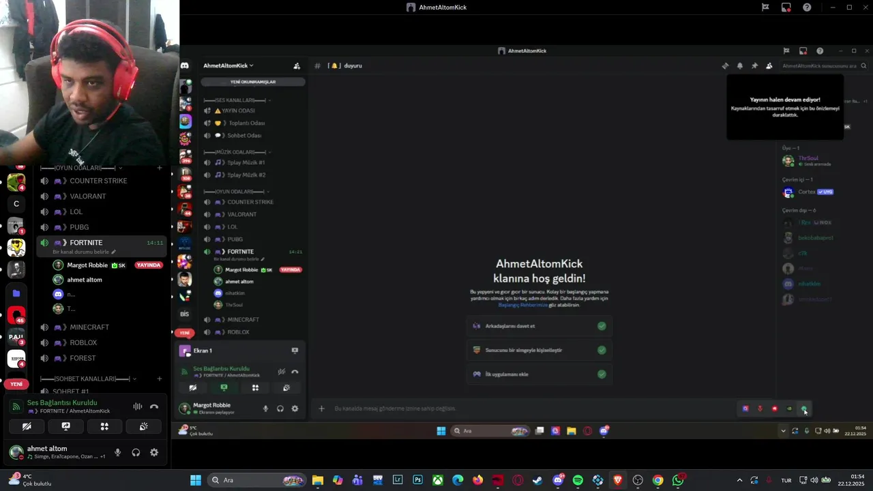The height and width of the screenshot is (491, 873).
Task: Open 'Başlangıç Rehberimize' link in welcome text
Action: coord(523,305)
